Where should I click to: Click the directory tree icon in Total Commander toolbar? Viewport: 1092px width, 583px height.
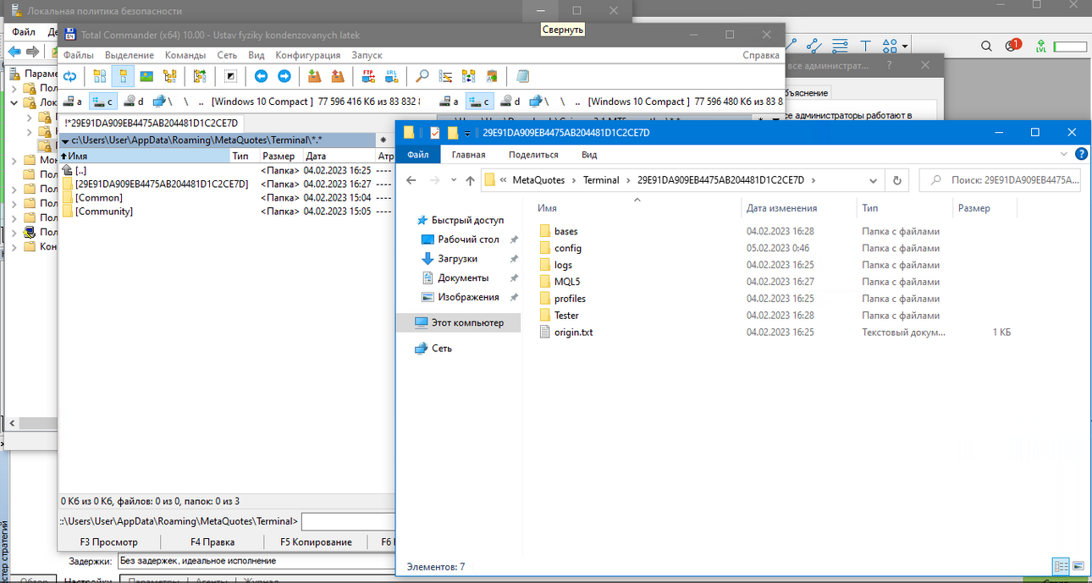[x=169, y=76]
